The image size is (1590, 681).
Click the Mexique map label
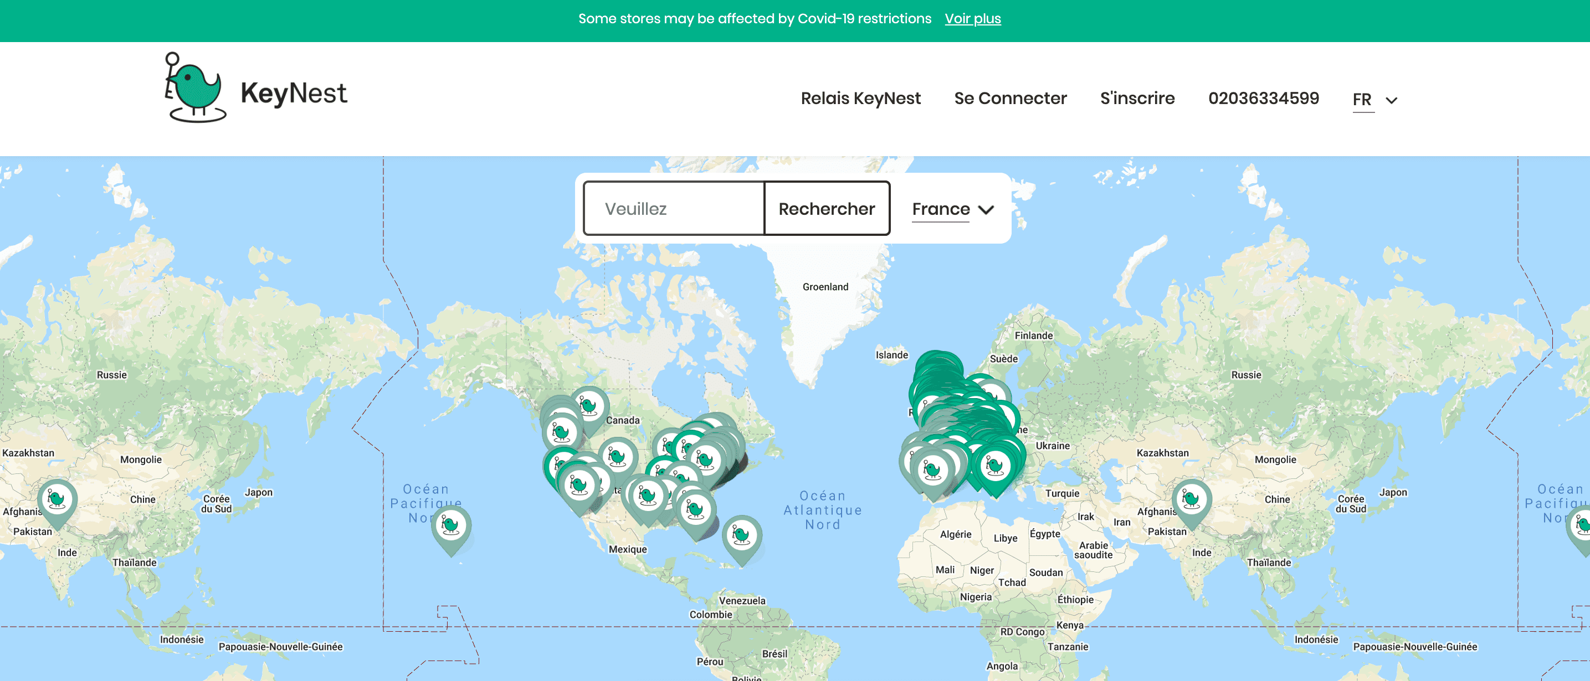[628, 550]
